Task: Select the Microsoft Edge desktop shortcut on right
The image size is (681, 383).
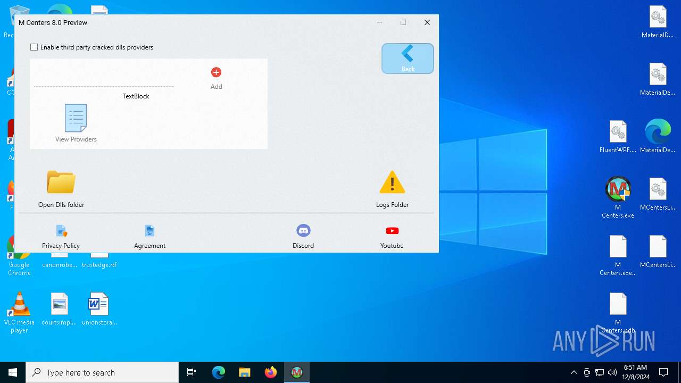Action: pyautogui.click(x=658, y=136)
